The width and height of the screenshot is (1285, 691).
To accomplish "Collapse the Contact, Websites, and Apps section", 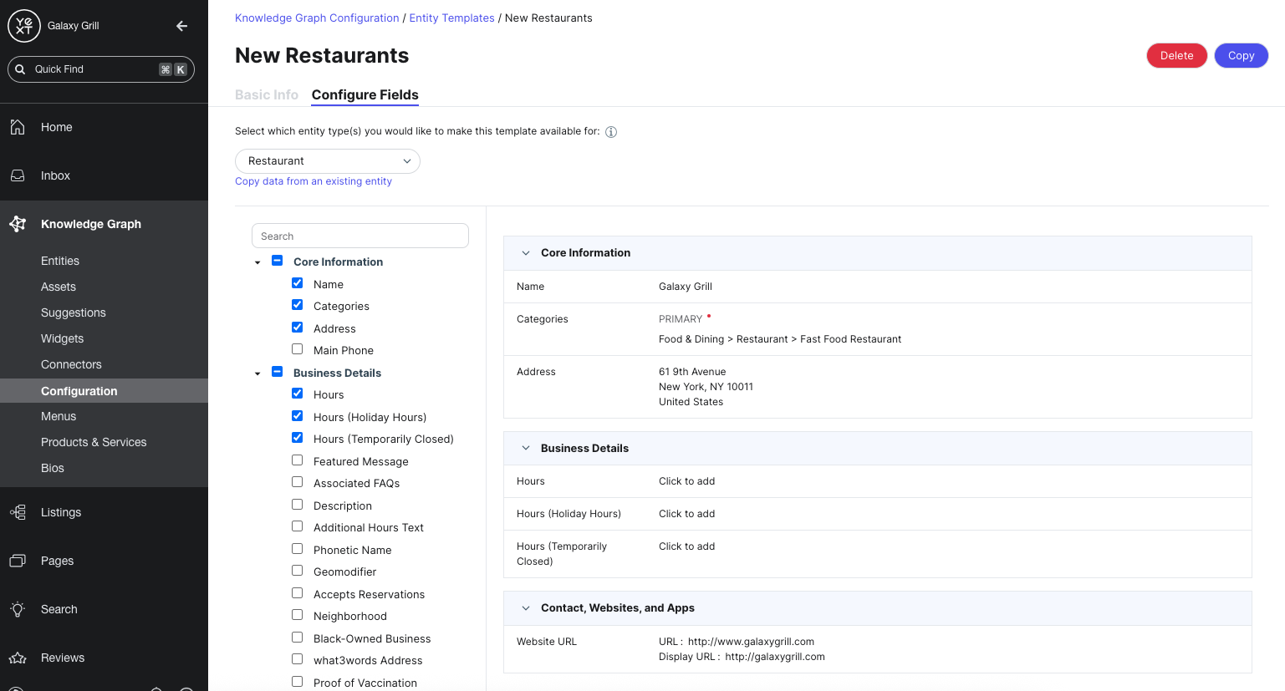I will click(526, 608).
